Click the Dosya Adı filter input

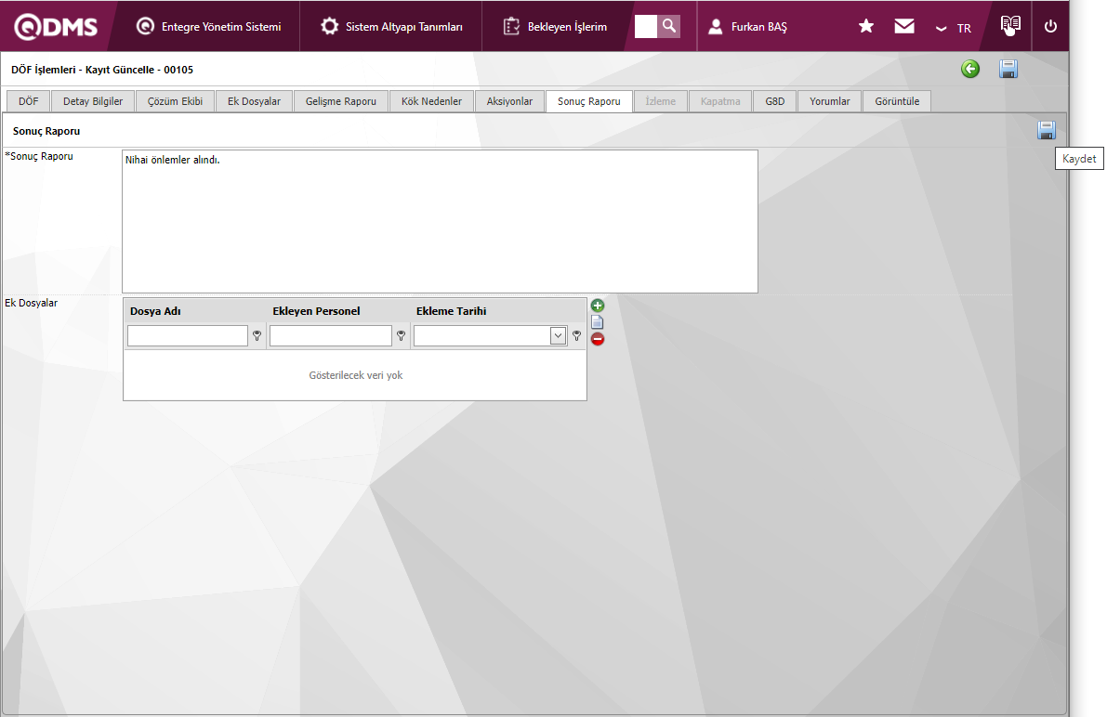(188, 336)
